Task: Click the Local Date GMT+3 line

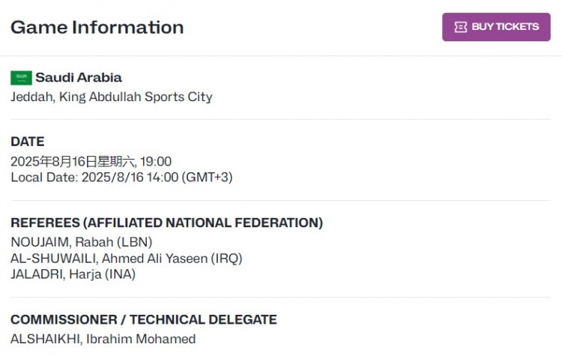Action: (x=121, y=177)
